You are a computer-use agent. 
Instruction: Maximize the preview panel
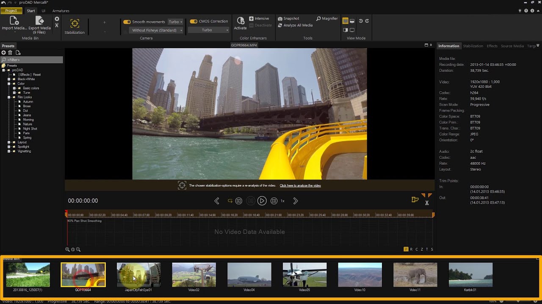coord(426,45)
